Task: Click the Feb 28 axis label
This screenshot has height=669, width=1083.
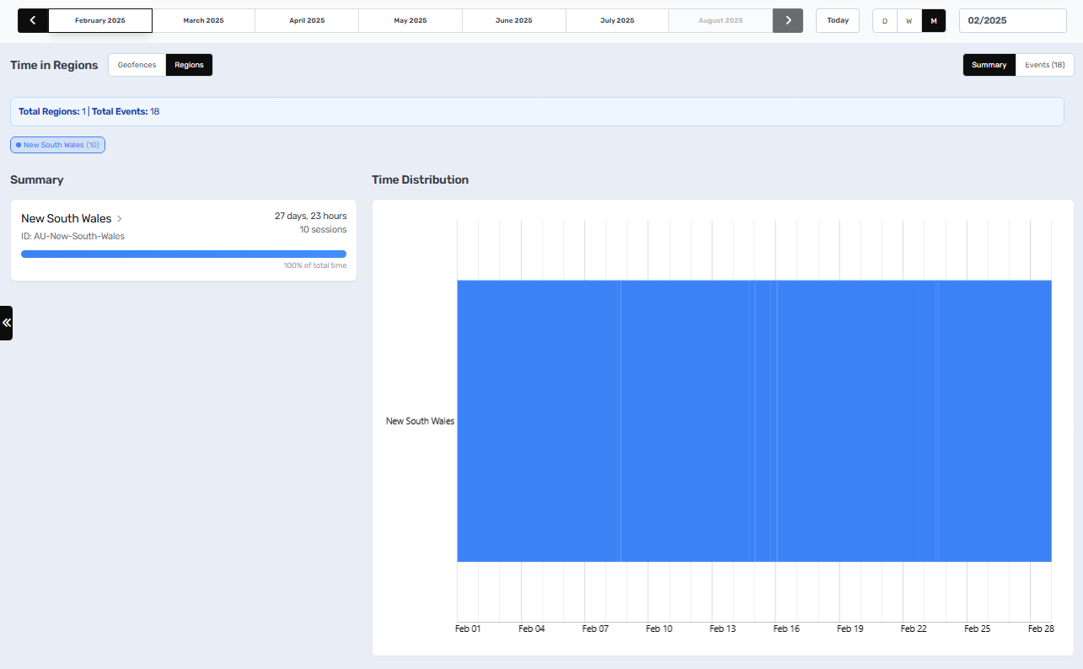Action: [1041, 629]
